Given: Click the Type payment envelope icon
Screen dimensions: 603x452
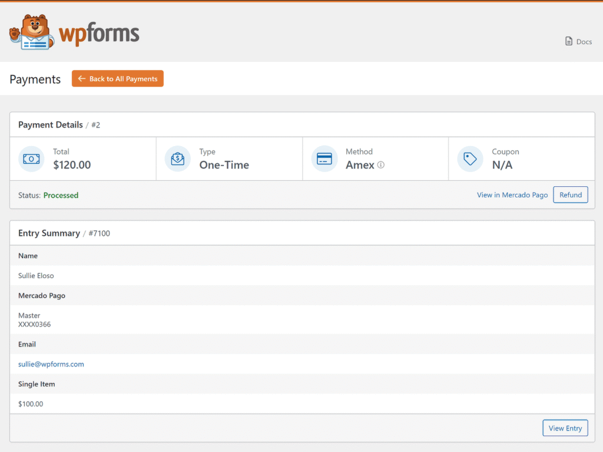Looking at the screenshot, I should 178,159.
